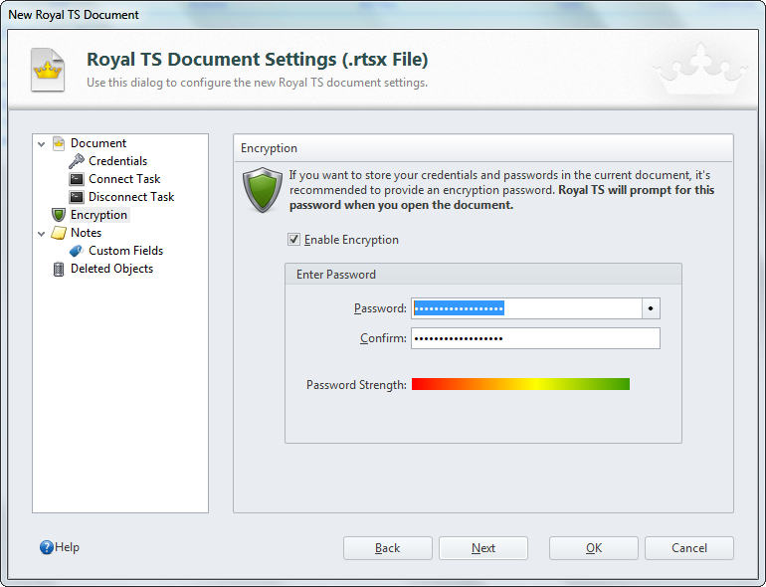Click the crown document icon beside Document in the tree
This screenshot has width=766, height=587.
click(59, 143)
